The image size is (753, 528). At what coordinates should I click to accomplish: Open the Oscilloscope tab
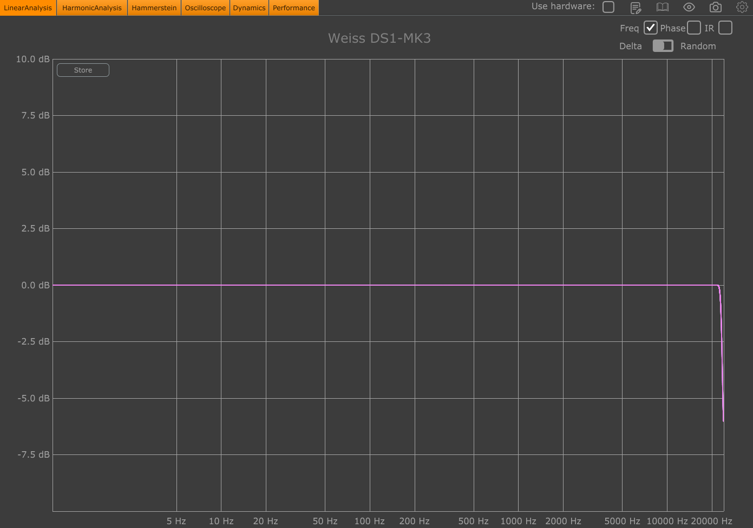(205, 8)
